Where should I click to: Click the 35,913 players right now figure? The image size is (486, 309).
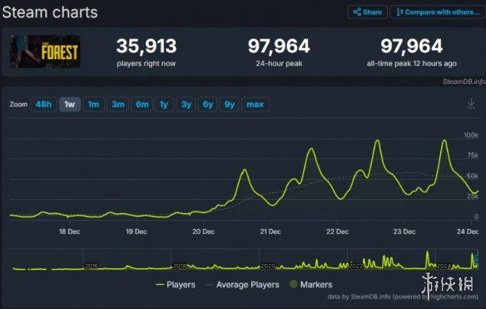[x=146, y=46]
